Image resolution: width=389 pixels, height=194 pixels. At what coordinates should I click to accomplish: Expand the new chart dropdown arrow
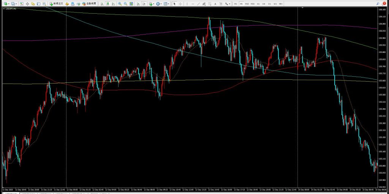(x=9, y=4)
